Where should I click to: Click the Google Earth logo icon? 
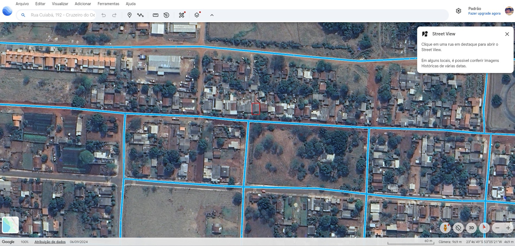click(7, 11)
